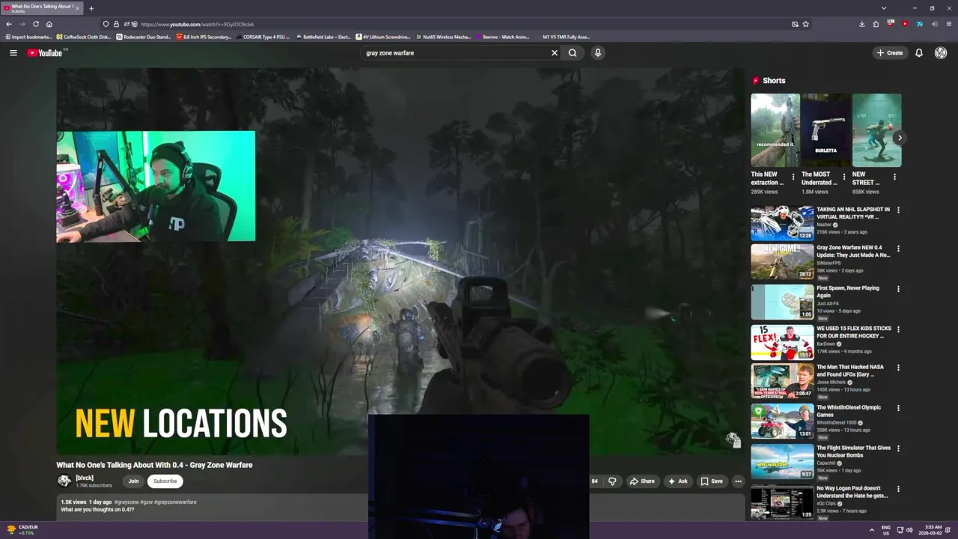Open 'CORSAIR Type 4 PSU' bookmark

(x=263, y=37)
